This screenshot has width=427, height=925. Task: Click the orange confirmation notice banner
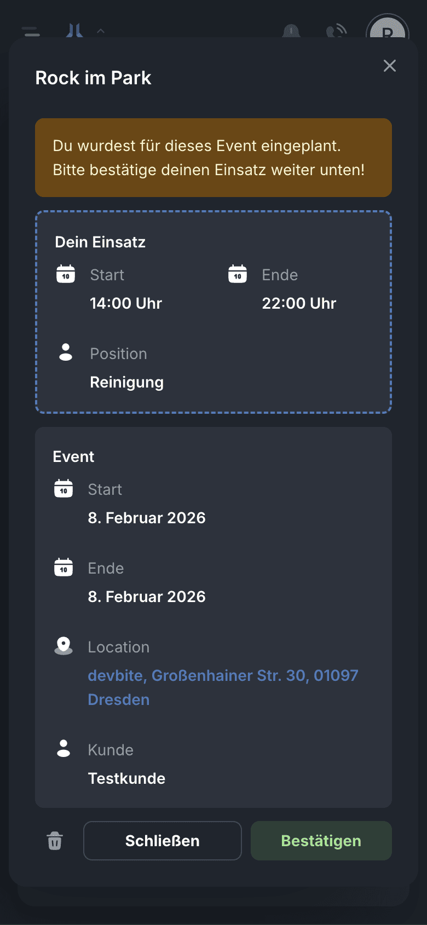(214, 158)
